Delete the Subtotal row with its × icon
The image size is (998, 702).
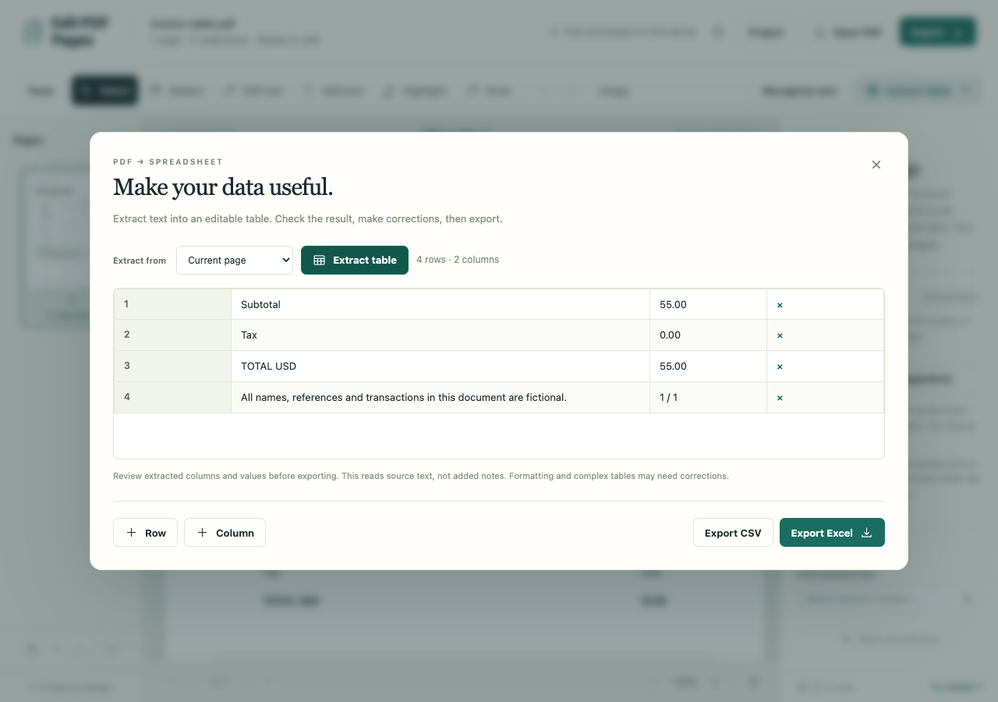click(780, 305)
